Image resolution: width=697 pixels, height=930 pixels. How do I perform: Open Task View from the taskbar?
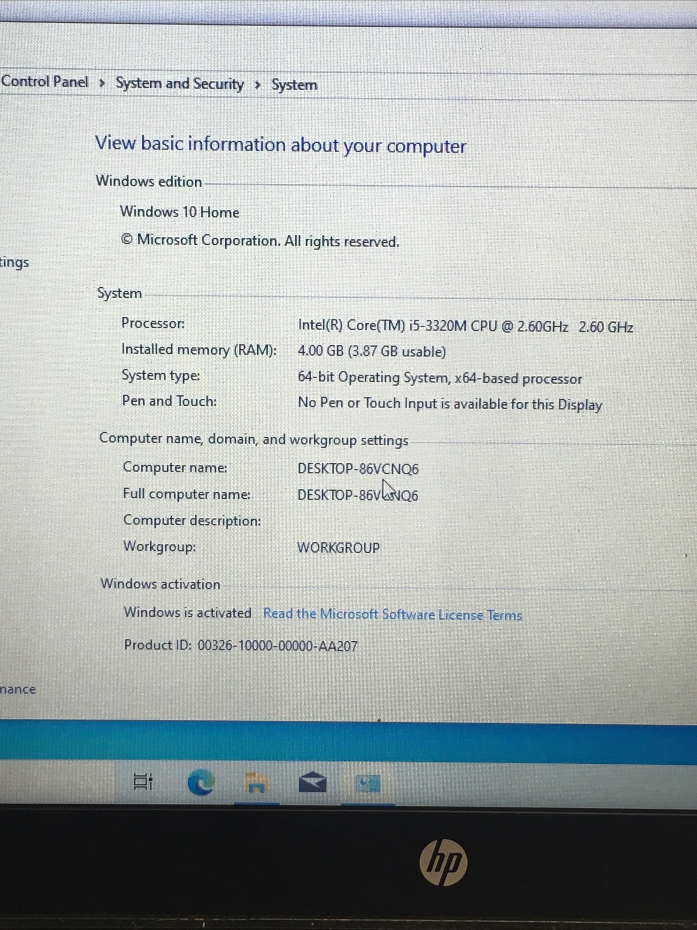(143, 782)
